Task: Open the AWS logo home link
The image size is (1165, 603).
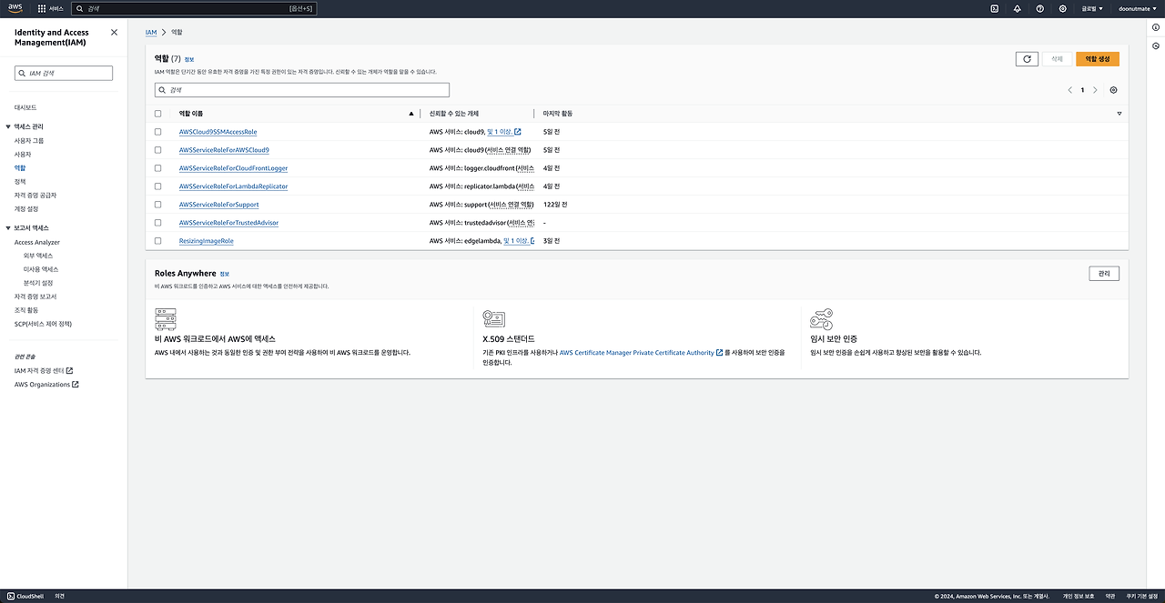Action: pos(15,8)
